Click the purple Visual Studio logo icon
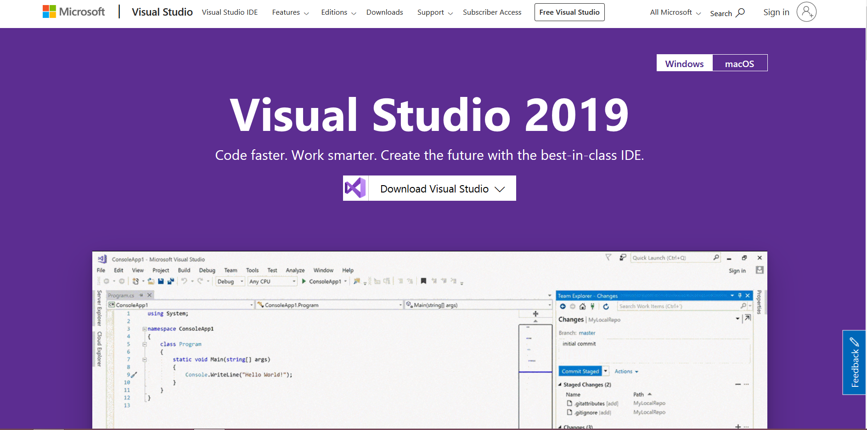The image size is (867, 430). pos(355,188)
